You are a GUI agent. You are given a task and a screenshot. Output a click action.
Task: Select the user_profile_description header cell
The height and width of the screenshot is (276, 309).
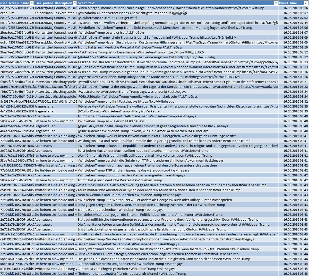pos(55,3)
